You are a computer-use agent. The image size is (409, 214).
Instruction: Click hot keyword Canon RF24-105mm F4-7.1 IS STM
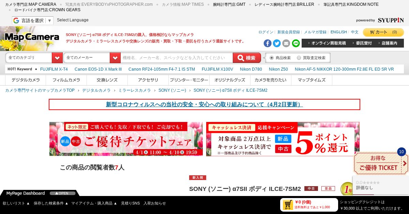click(162, 69)
